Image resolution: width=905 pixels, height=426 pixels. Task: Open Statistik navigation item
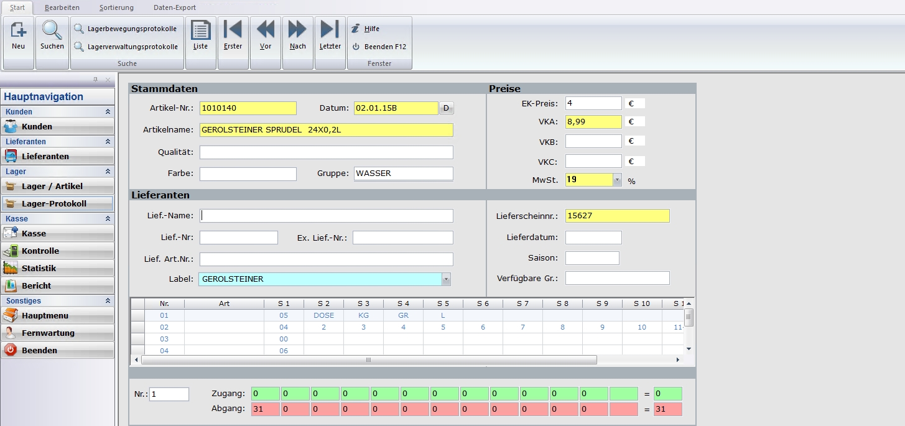coord(57,268)
